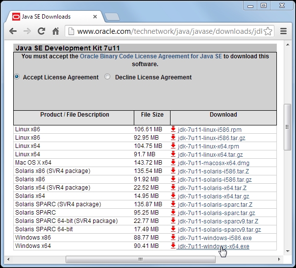Screen dimensions: 296x268
Task: Click Java SE Development Kit 7u11 heading
Action: [x=68, y=48]
